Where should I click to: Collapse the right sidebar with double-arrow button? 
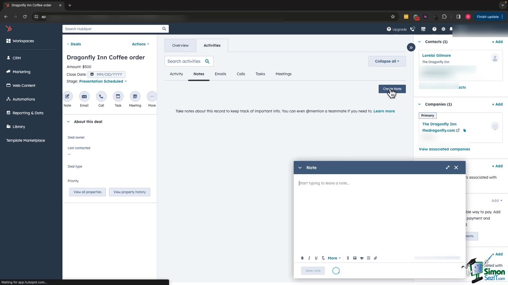(411, 47)
